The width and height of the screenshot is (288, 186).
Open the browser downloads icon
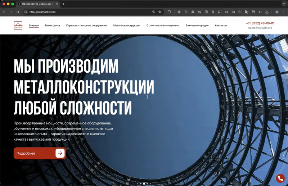point(267,12)
